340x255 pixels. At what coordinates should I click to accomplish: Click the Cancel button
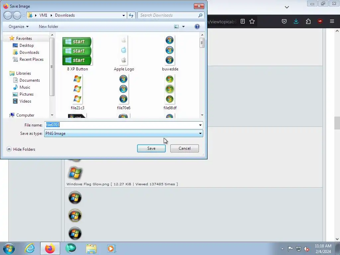185,148
